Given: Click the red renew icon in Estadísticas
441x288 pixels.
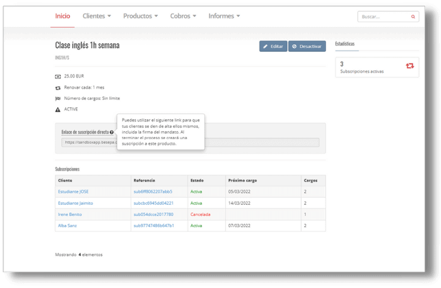Looking at the screenshot, I should pos(410,66).
